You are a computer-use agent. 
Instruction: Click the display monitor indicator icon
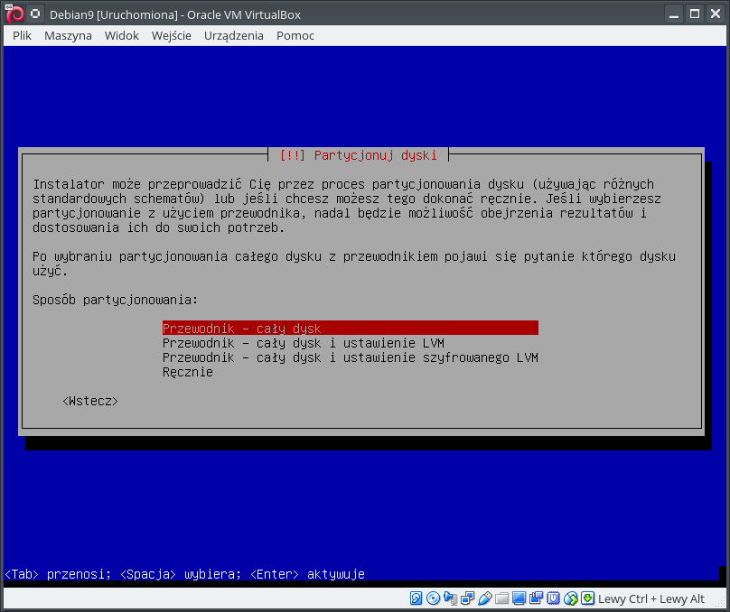[519, 598]
